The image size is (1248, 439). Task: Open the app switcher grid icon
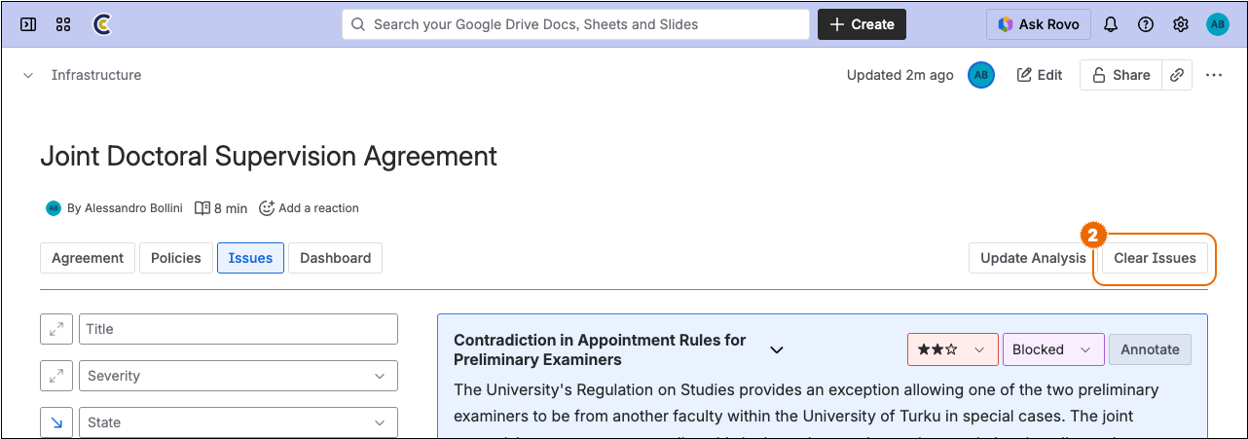click(x=63, y=24)
